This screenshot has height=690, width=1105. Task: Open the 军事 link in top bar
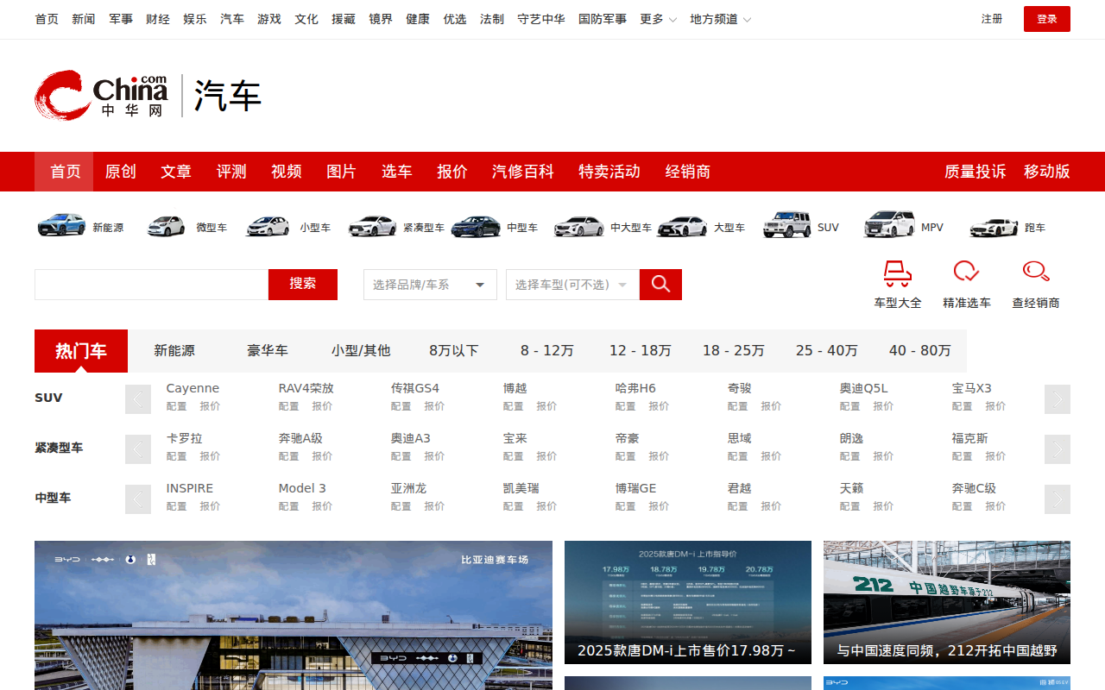[121, 19]
